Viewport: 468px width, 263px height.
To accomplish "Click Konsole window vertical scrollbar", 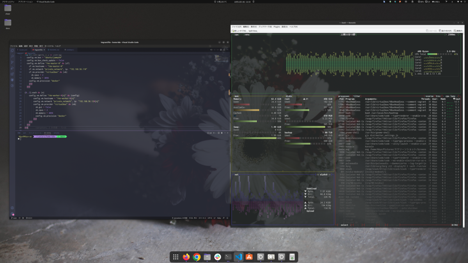I will click(x=464, y=130).
